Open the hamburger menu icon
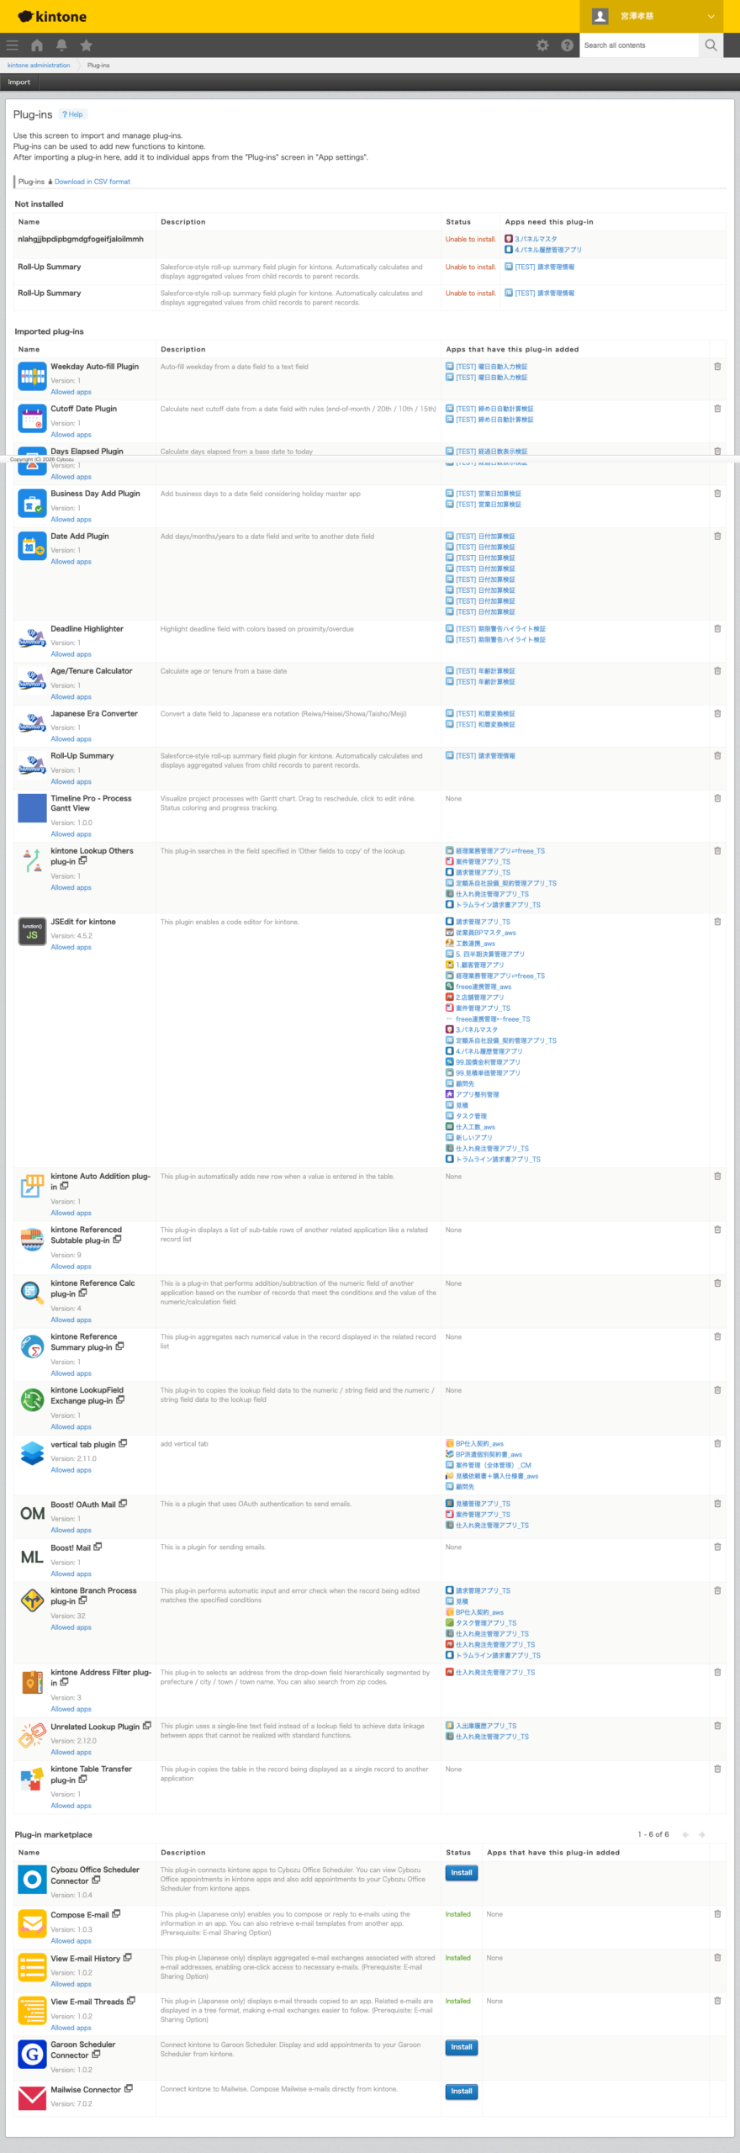The image size is (740, 2153). coord(12,45)
